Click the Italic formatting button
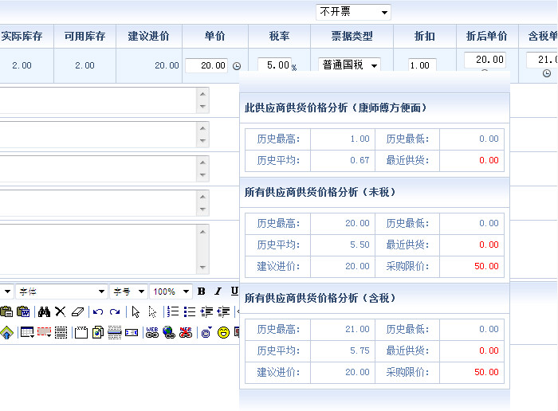This screenshot has height=411, width=558. click(218, 292)
